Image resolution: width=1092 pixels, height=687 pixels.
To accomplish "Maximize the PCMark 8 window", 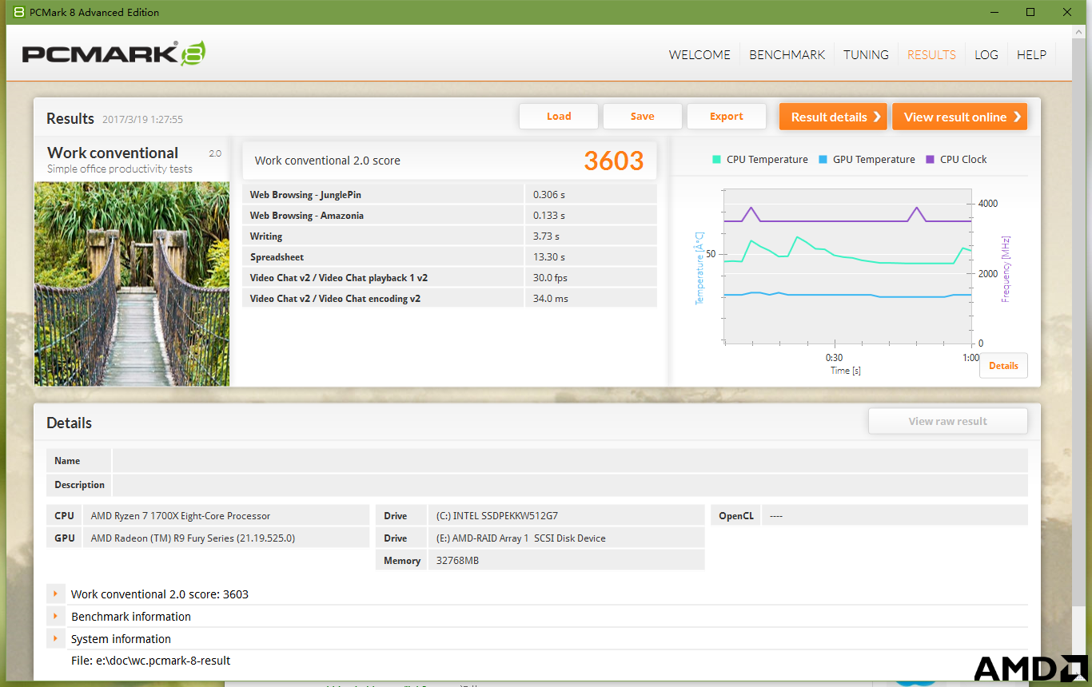I will click(1030, 12).
